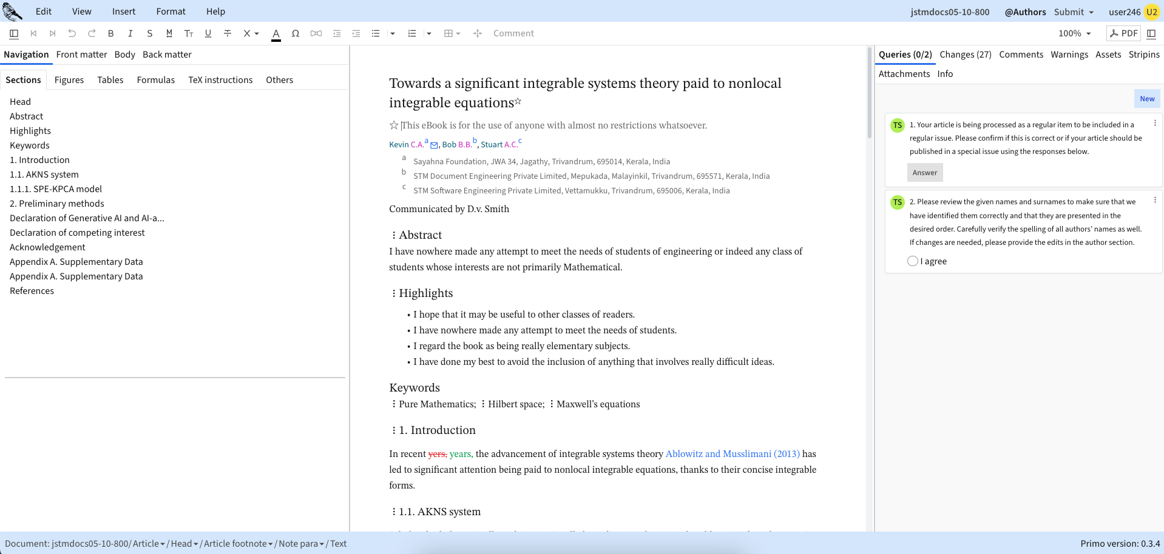Switch to the Changes (27) tab
Screen dimensions: 1164x554
(965, 55)
